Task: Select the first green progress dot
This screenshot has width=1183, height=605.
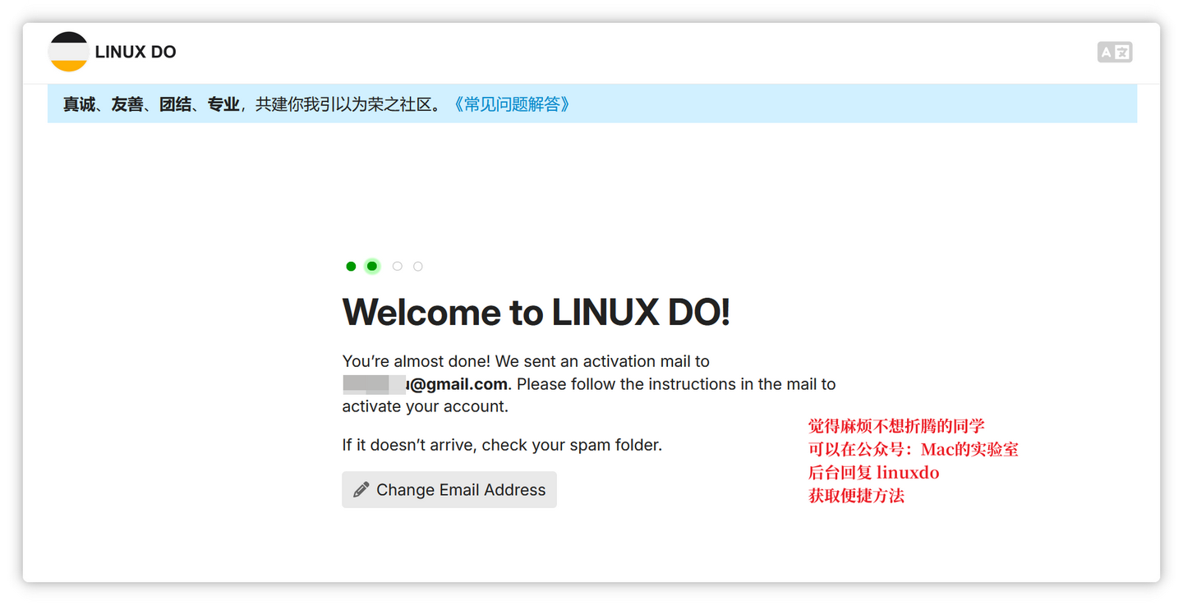Action: coord(351,266)
